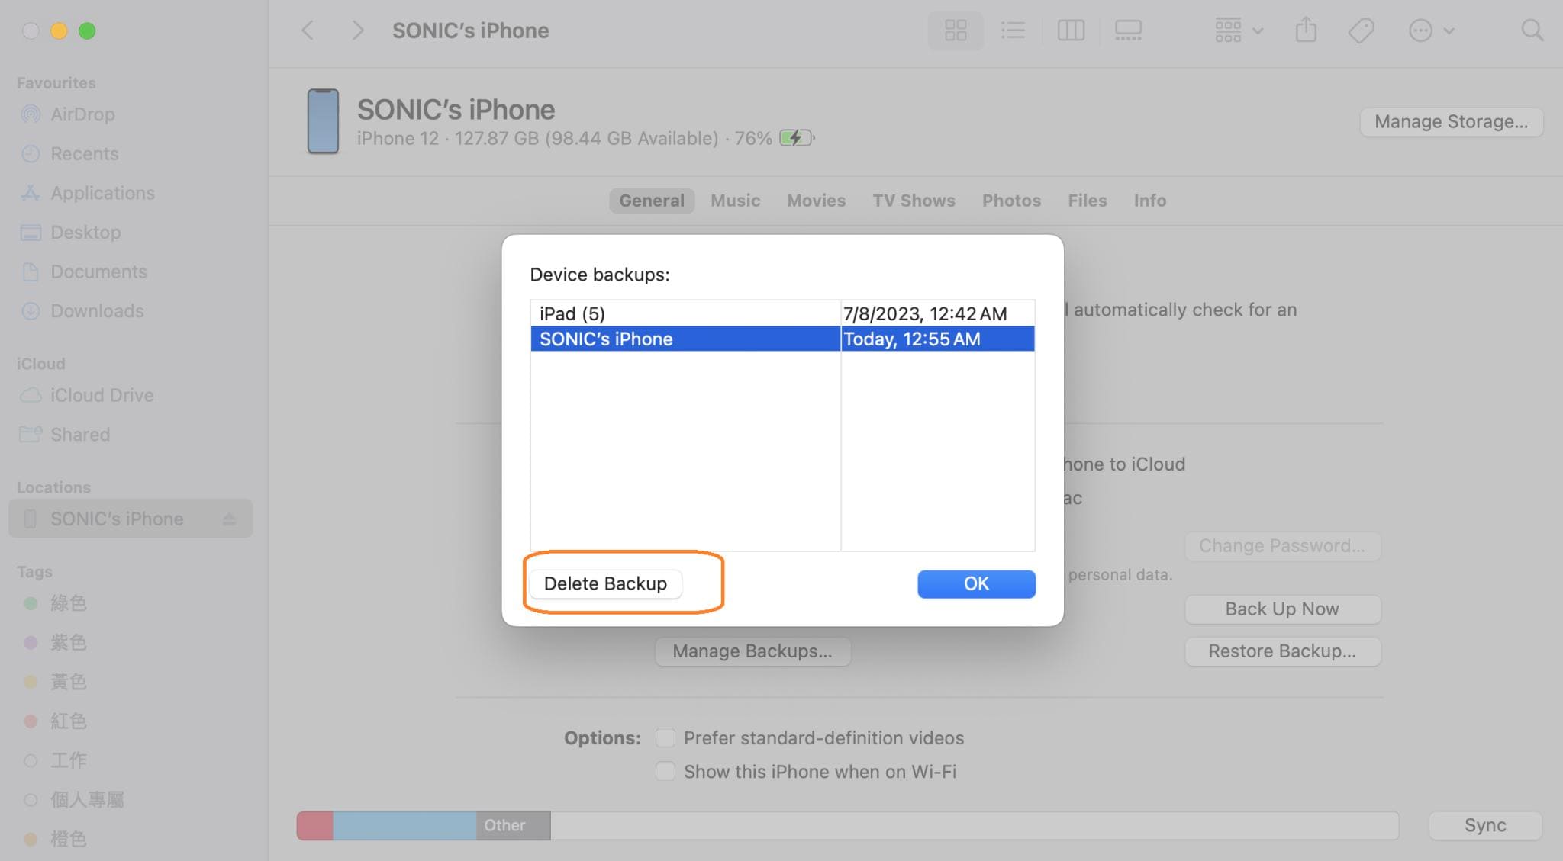This screenshot has width=1563, height=861.
Task: Click the red segment of storage bar
Action: click(x=315, y=826)
